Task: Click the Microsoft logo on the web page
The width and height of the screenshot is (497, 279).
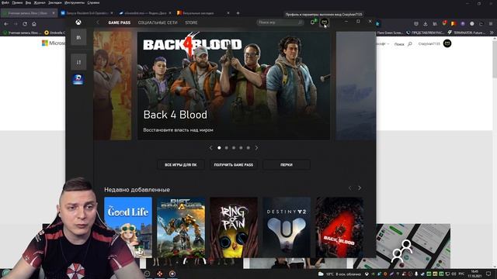Action: (53, 43)
